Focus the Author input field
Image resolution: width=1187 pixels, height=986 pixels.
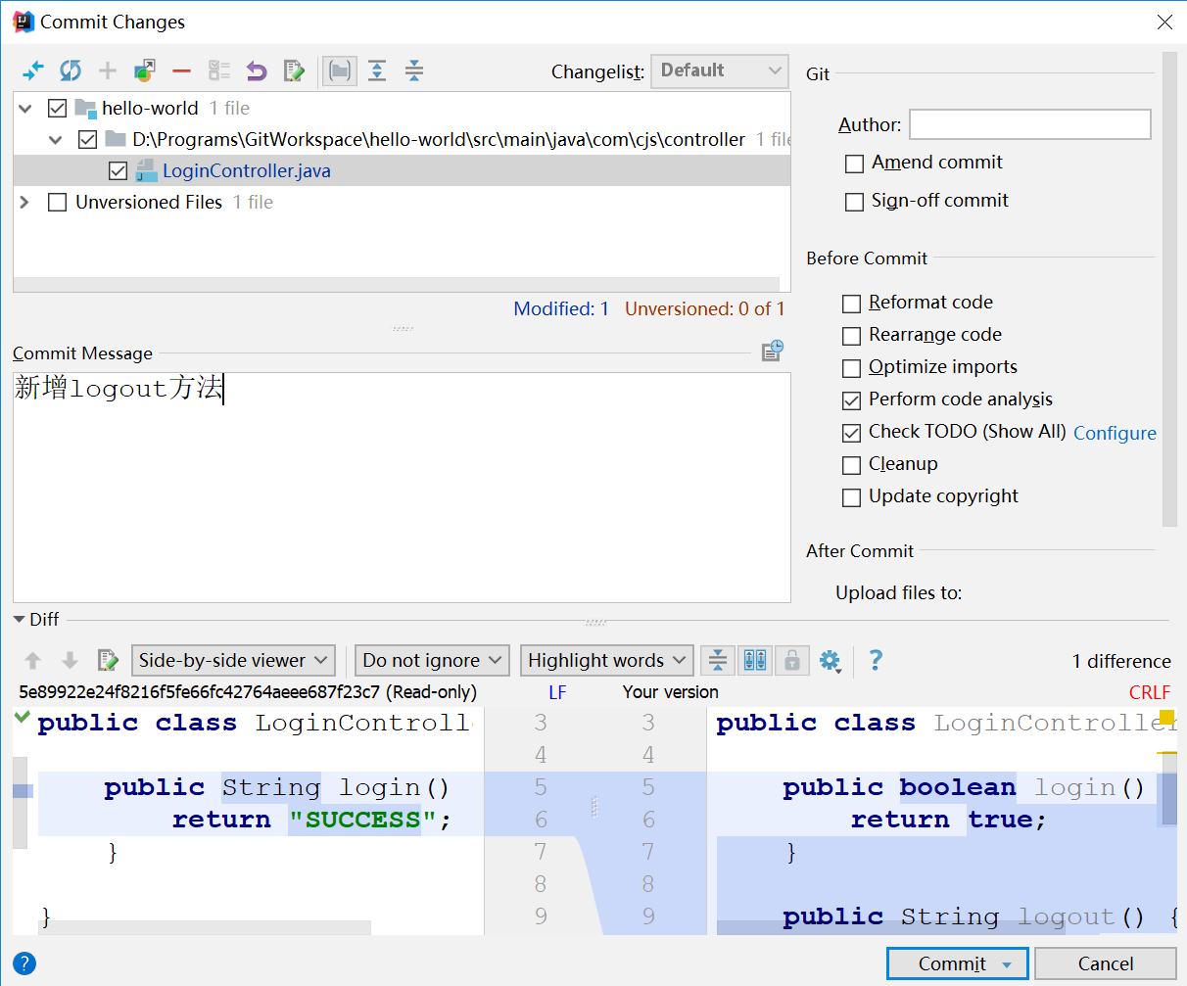tap(1030, 124)
